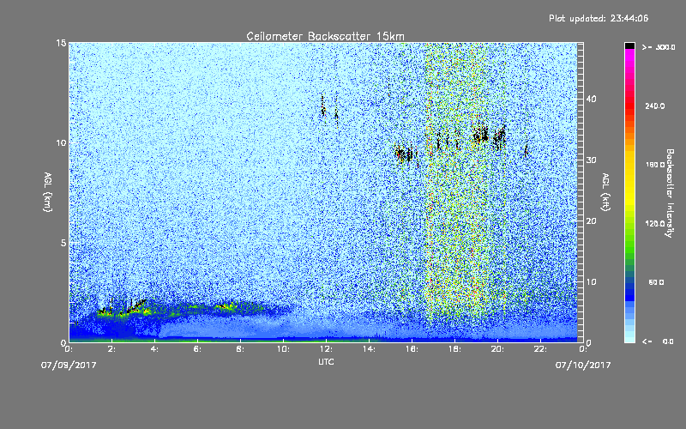Click the '>= 300.0' colorbar label

tap(659, 47)
